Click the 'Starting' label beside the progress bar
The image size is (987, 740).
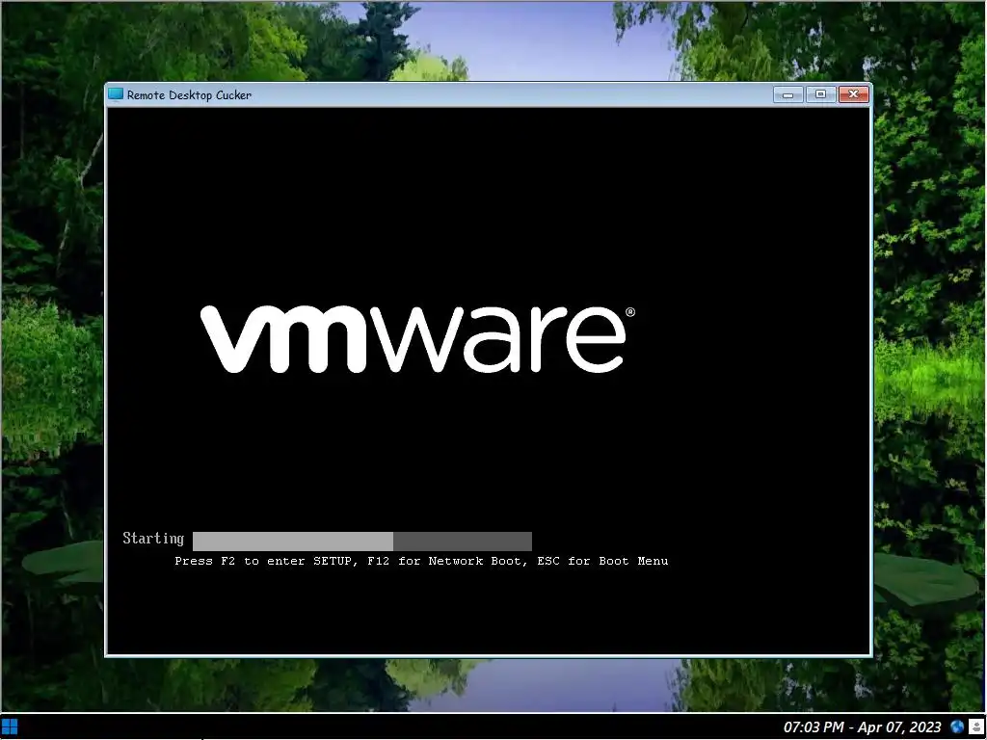click(x=153, y=539)
